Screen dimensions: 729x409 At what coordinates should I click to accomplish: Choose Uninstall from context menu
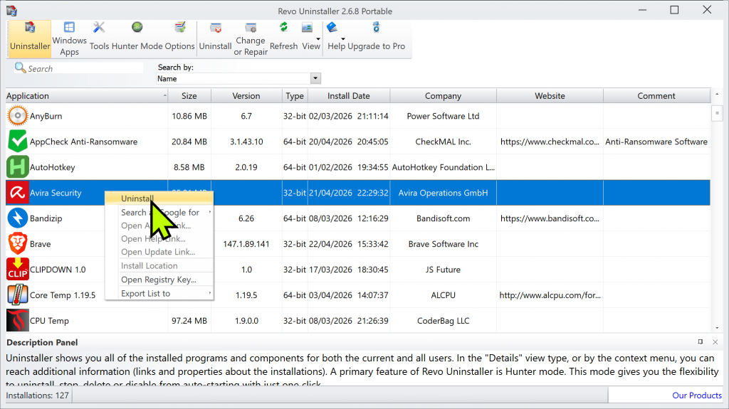tap(159, 198)
